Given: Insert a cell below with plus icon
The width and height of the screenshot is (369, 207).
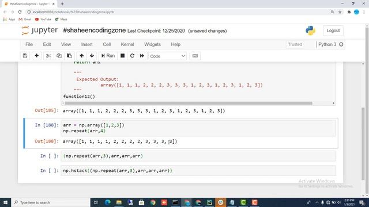Looking at the screenshot, I should tap(36, 56).
